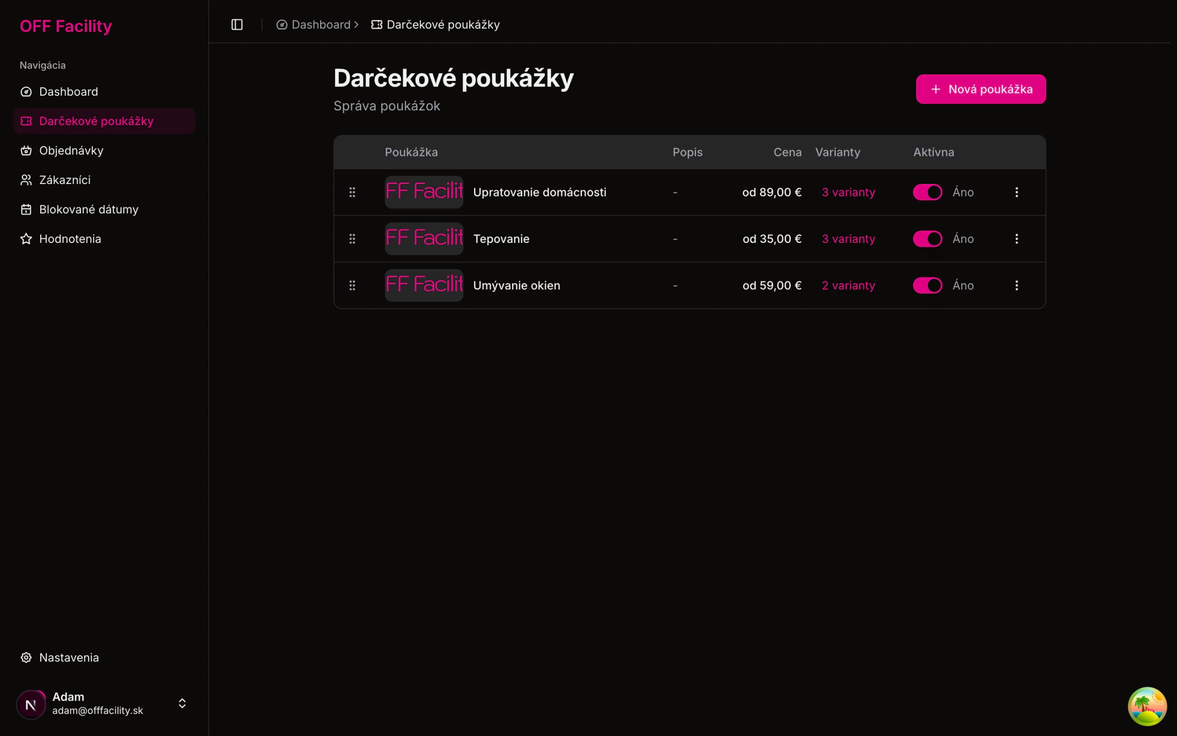Grab the drag handle for Upratovanie domácnosti
Viewport: 1177px width, 736px height.
pos(352,192)
